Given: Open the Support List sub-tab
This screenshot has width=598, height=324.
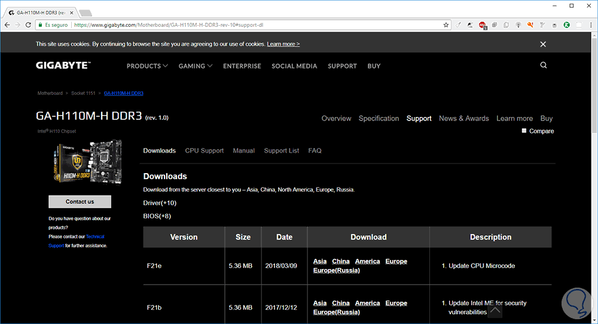Looking at the screenshot, I should (x=282, y=150).
